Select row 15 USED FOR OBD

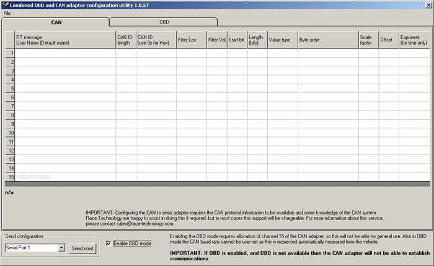tap(65, 177)
